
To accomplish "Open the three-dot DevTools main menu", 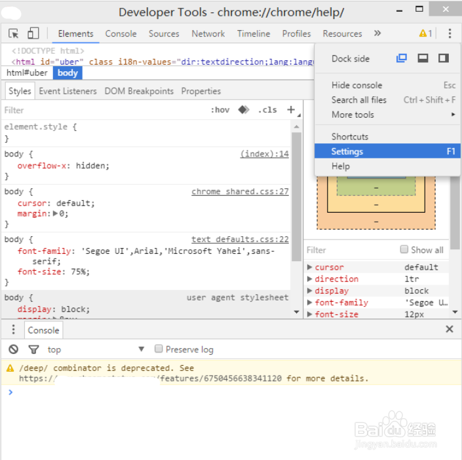I will tap(450, 33).
